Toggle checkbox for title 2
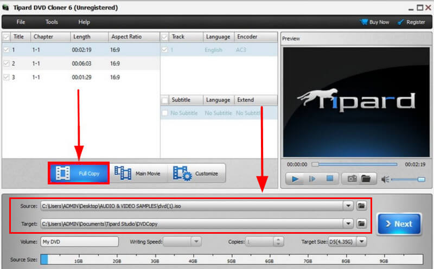This screenshot has width=434, height=269. pos(6,63)
